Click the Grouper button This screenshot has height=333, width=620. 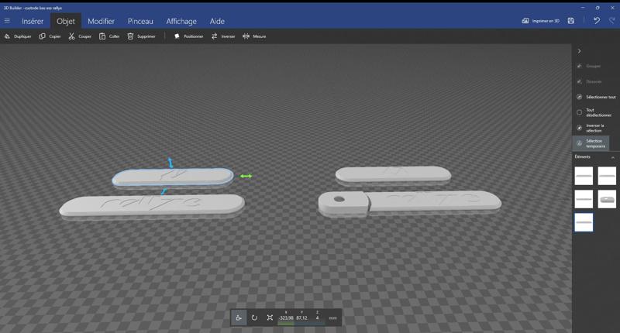(589, 66)
